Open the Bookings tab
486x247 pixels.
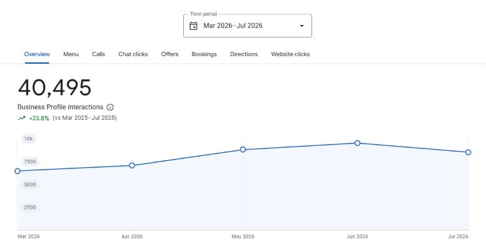204,54
